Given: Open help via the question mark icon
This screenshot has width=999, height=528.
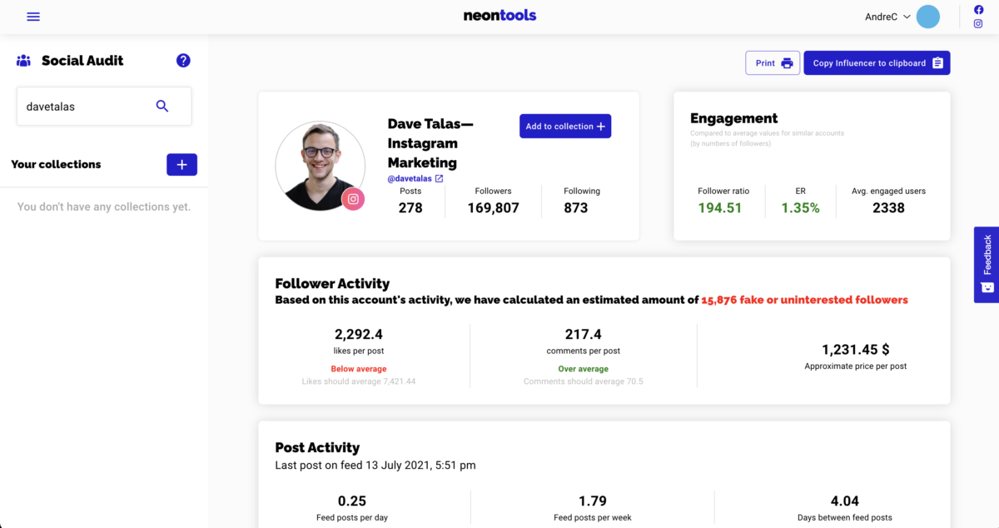Looking at the screenshot, I should (x=182, y=60).
